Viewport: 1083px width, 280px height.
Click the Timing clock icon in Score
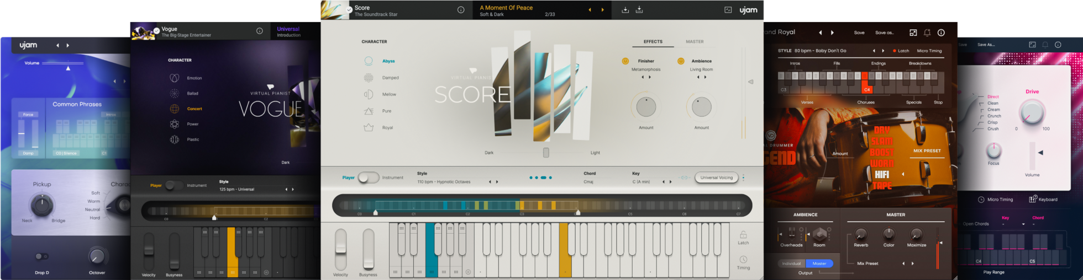click(x=743, y=259)
